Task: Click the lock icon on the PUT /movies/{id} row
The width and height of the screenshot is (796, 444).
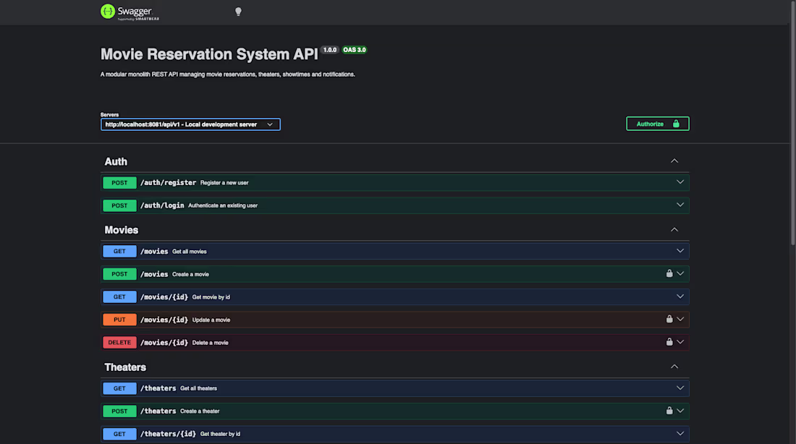Action: [669, 319]
